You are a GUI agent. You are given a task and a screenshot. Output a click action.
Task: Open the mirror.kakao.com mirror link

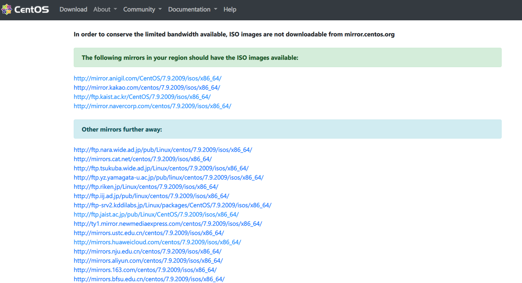[147, 87]
